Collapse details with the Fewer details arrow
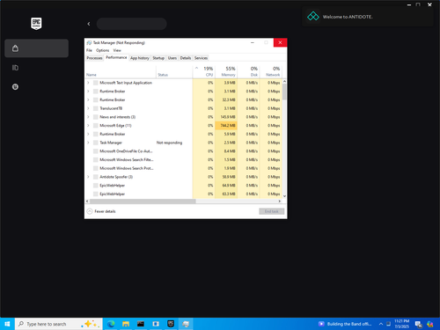This screenshot has height=330, width=440. coord(90,211)
